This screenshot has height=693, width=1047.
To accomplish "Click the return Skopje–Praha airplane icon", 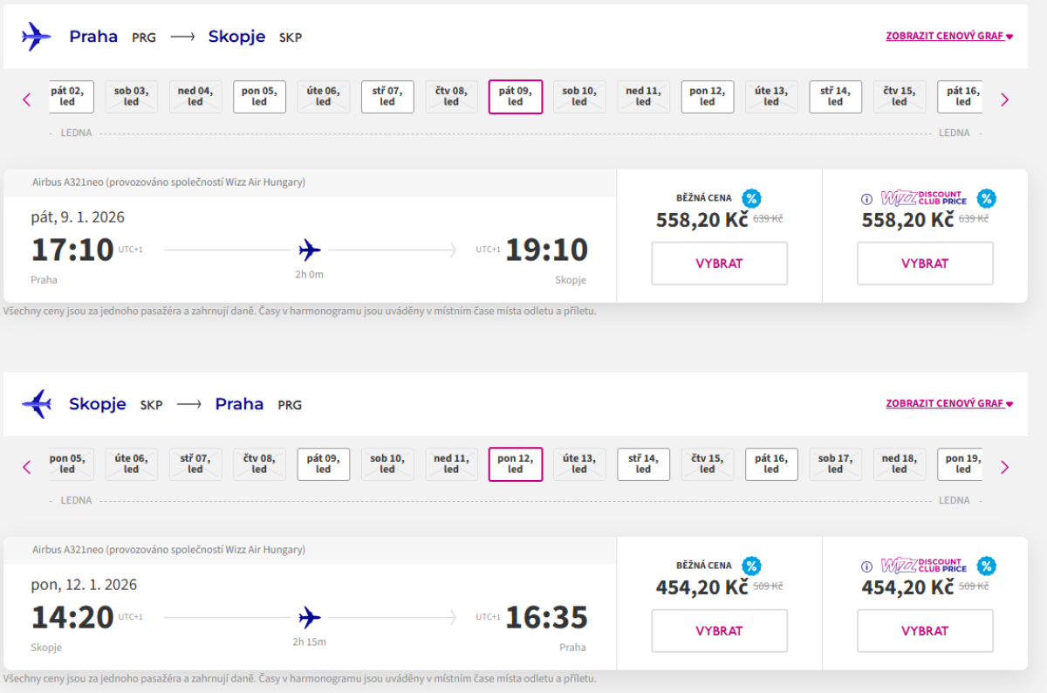I will (x=36, y=404).
